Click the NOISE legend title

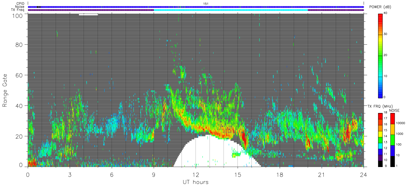pyautogui.click(x=394, y=111)
